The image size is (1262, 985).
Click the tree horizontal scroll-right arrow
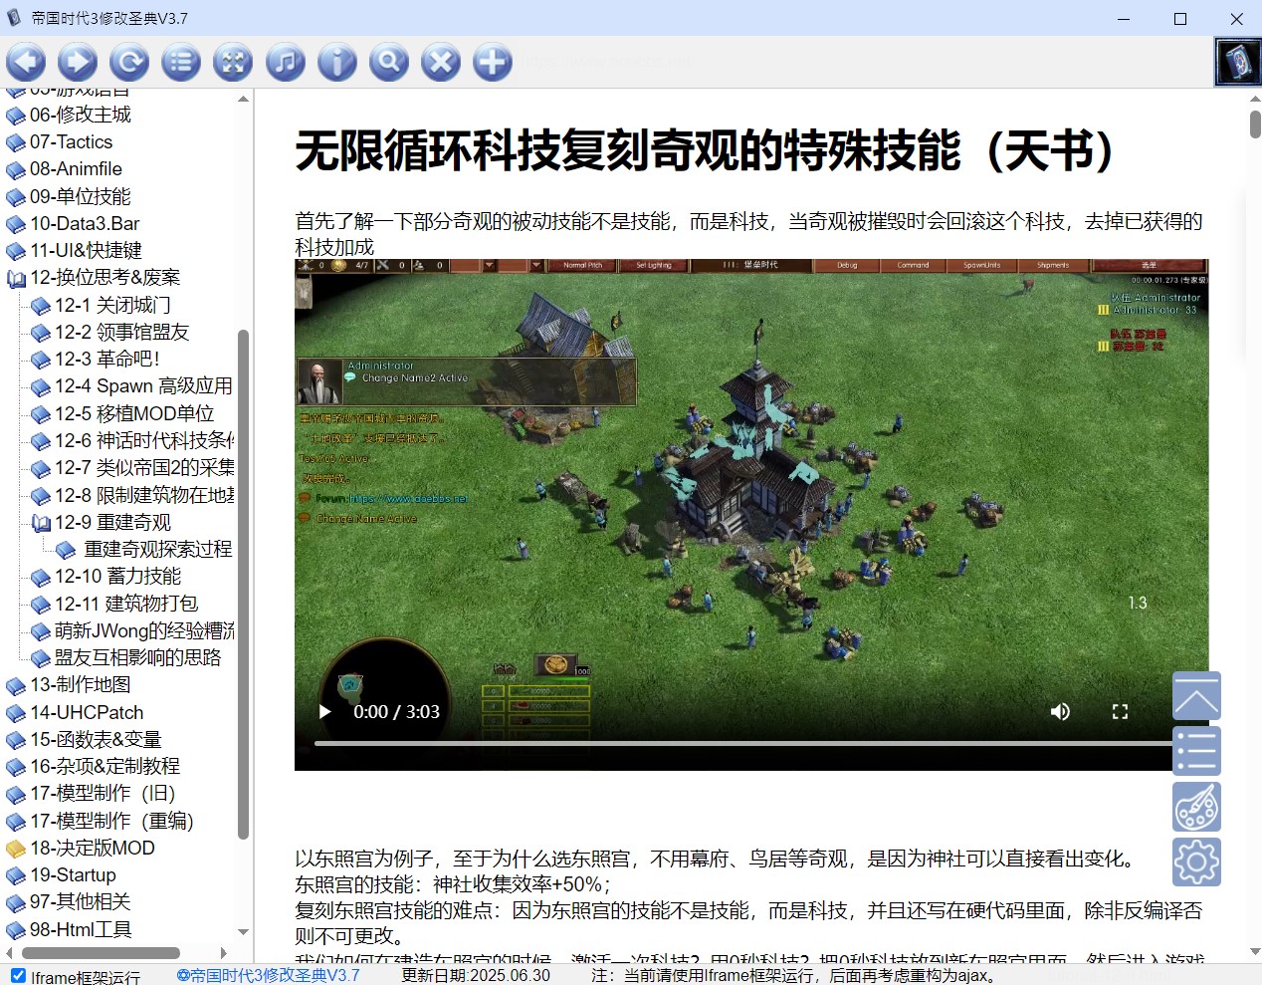[x=224, y=953]
